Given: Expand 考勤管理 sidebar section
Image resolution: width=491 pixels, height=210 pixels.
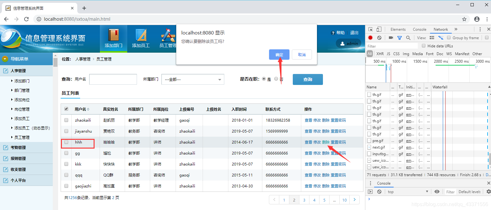Looking at the screenshot, I should coord(26,147).
